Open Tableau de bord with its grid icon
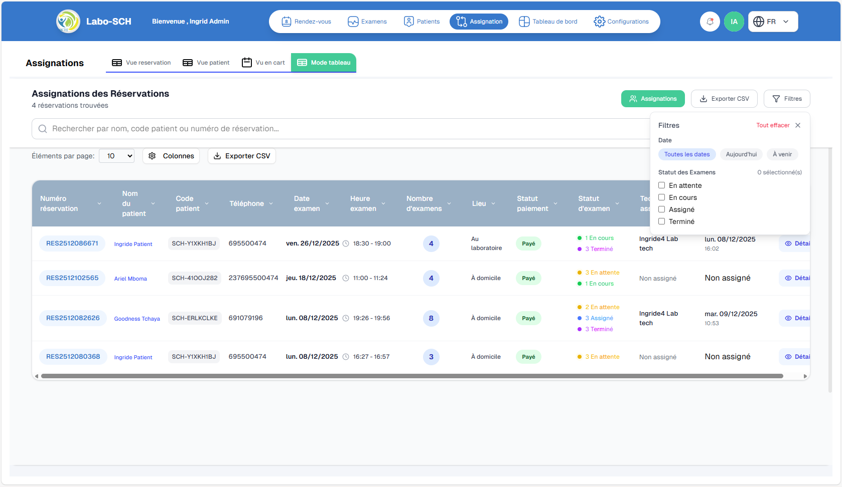Image resolution: width=842 pixels, height=487 pixels. (524, 21)
